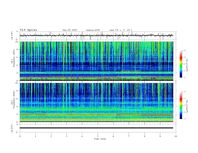
Task: Click the "VLF Spectra" plot title
Action: (28, 30)
